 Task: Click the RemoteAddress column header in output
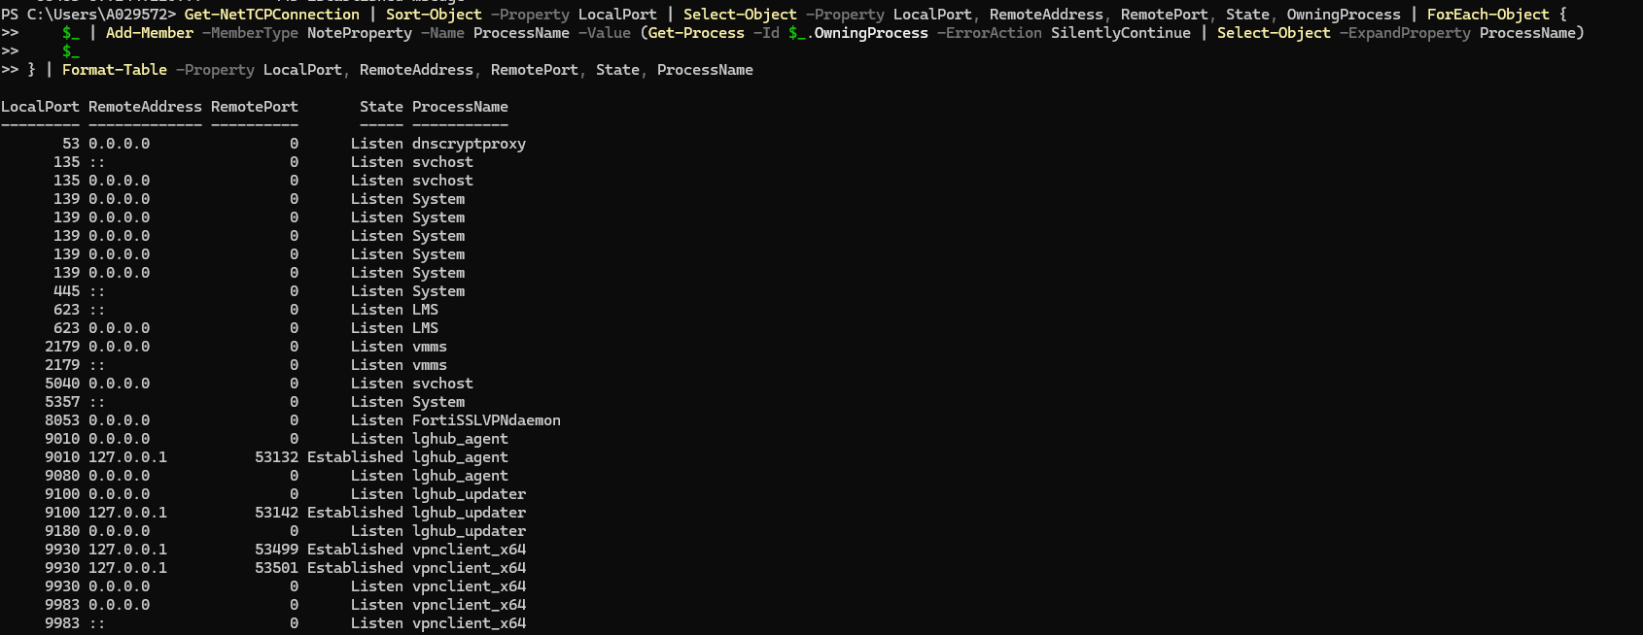pos(145,107)
